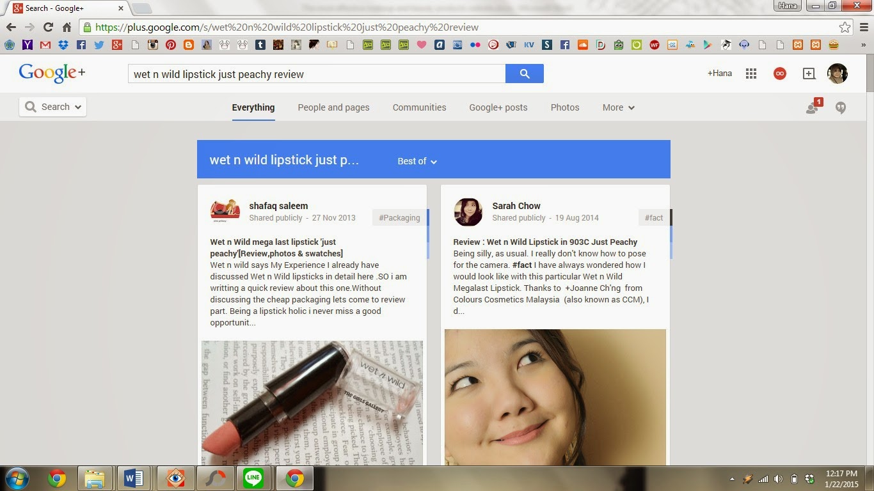Screen dimensions: 874x491
Task: Show hidden system tray icons
Action: coord(732,479)
